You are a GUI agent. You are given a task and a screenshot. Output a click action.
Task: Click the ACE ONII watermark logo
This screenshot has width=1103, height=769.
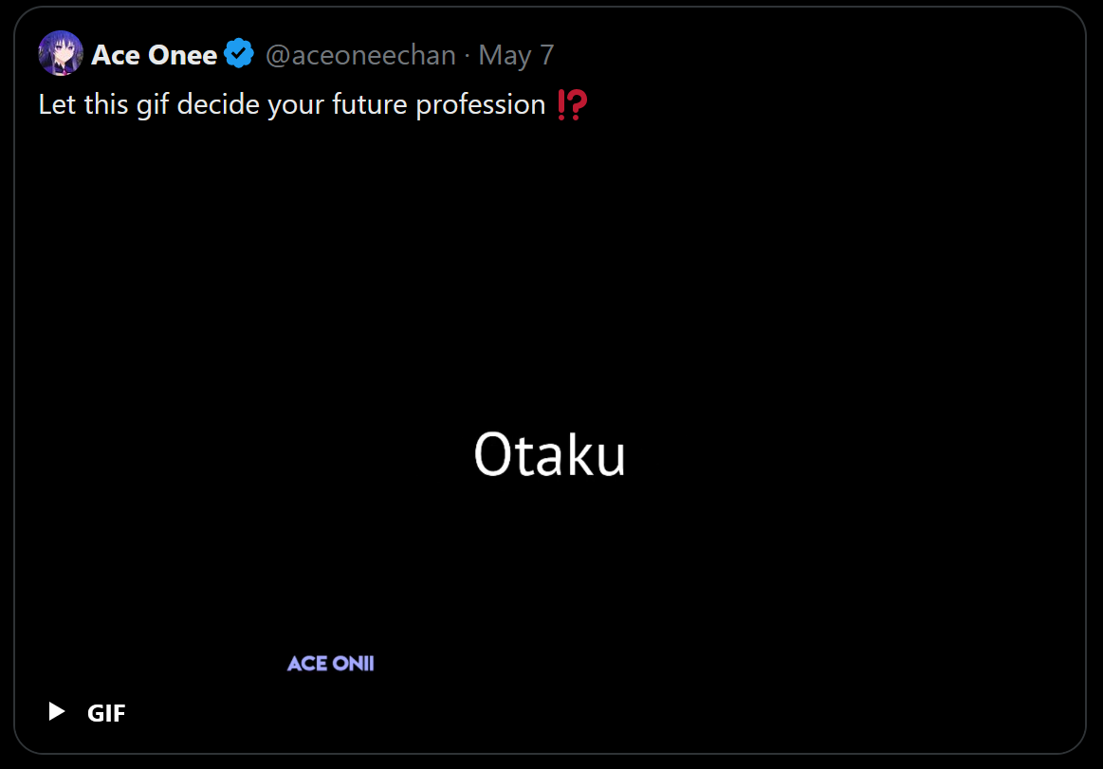click(x=331, y=664)
